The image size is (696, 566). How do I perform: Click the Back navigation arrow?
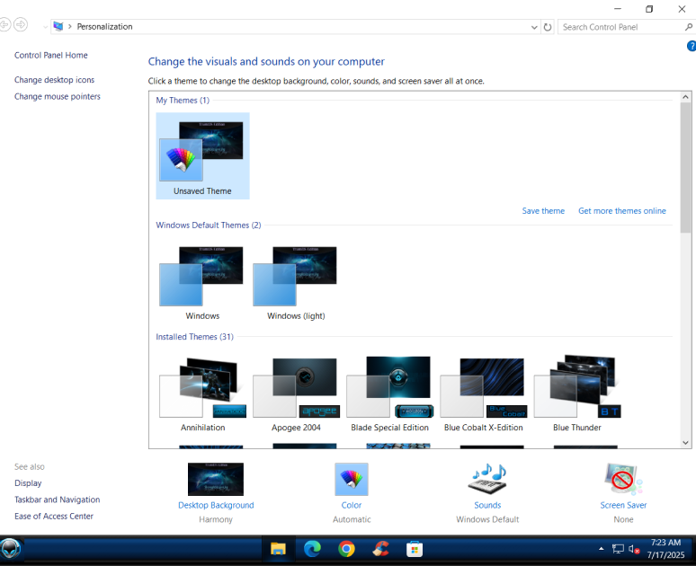click(4, 24)
